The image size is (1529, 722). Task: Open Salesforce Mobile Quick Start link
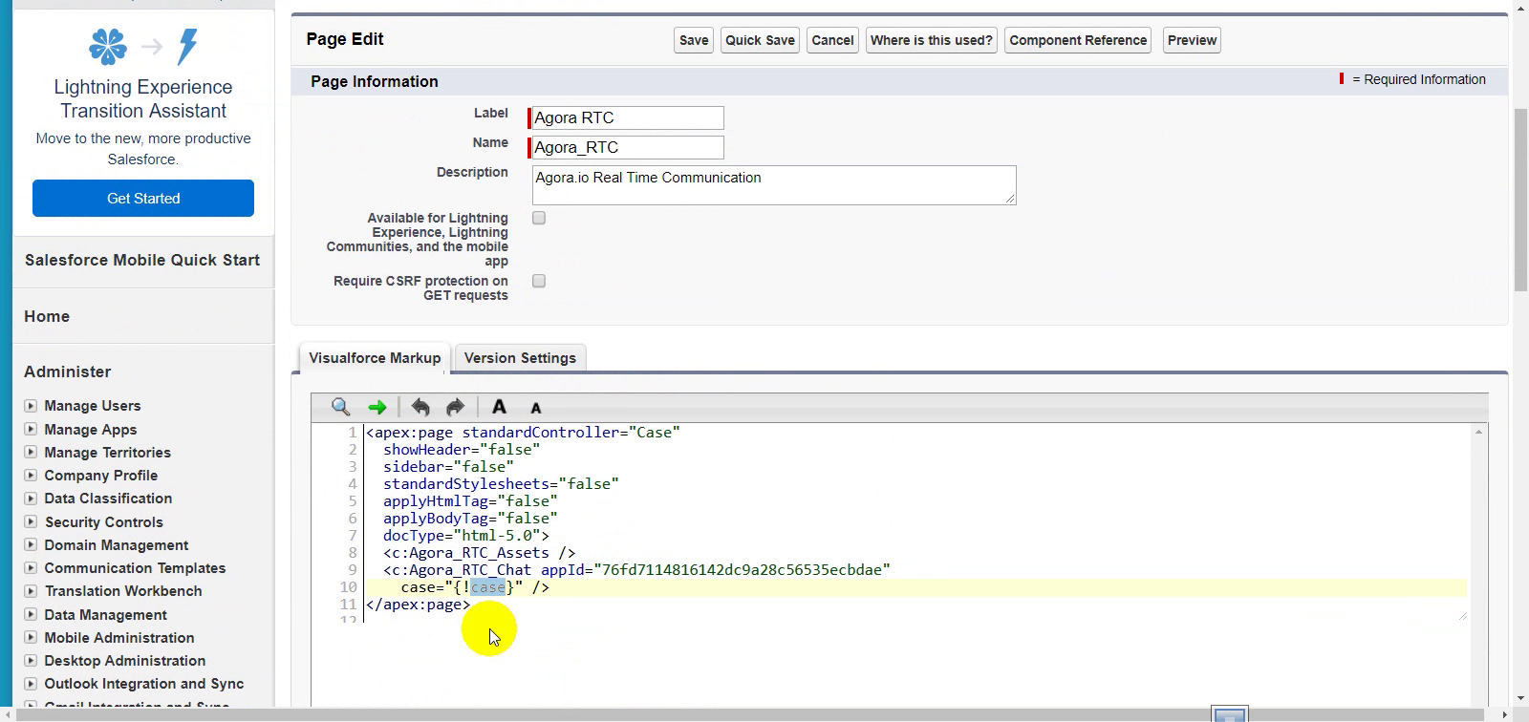point(142,260)
